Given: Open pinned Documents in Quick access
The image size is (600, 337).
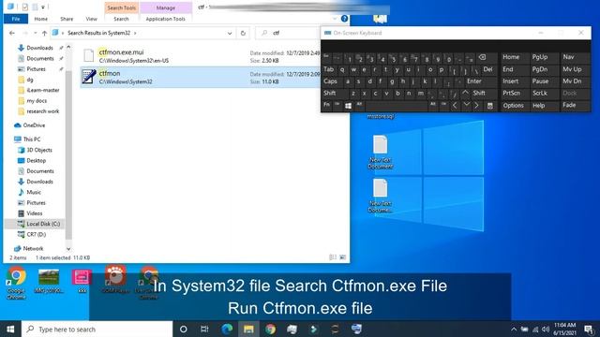Looking at the screenshot, I should (x=39, y=58).
